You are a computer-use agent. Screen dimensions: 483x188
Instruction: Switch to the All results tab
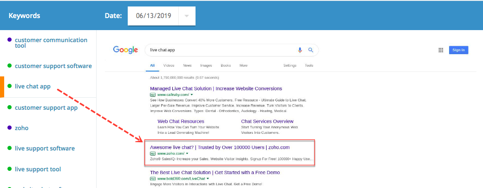[x=152, y=65]
